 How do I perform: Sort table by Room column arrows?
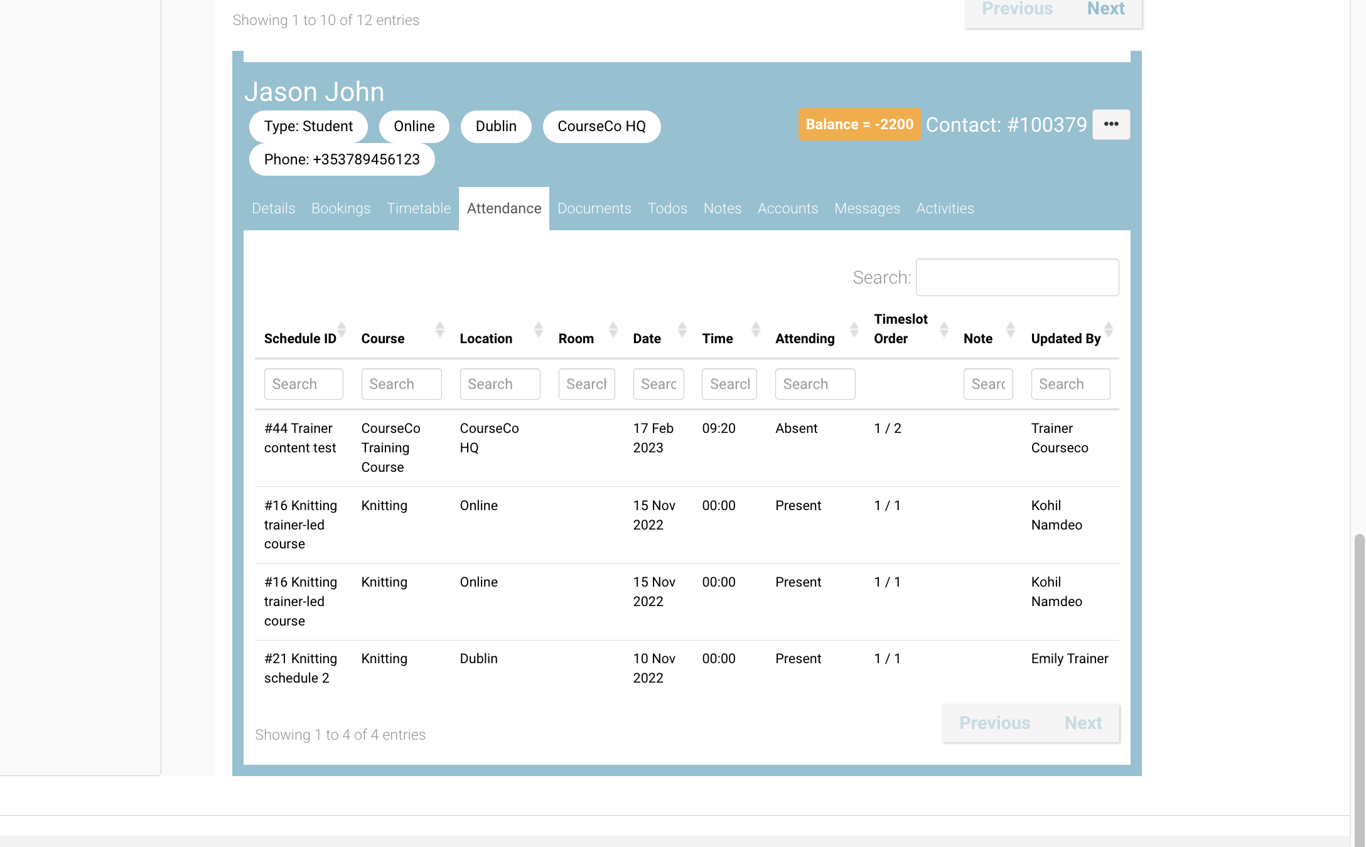[613, 329]
